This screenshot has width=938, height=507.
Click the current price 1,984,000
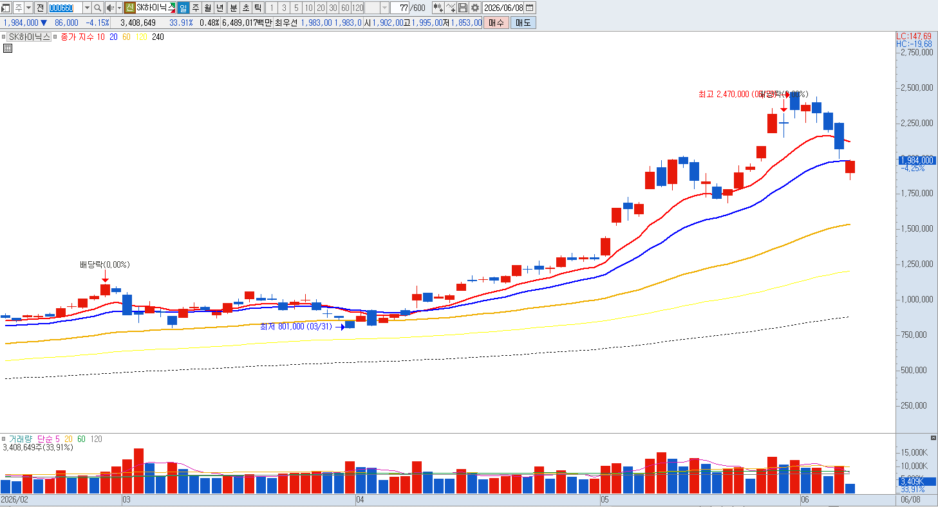21,23
